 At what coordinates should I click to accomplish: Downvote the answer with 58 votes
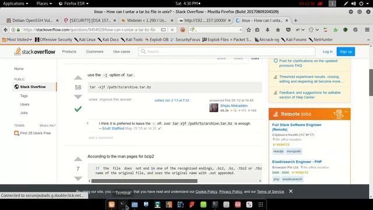point(78,97)
